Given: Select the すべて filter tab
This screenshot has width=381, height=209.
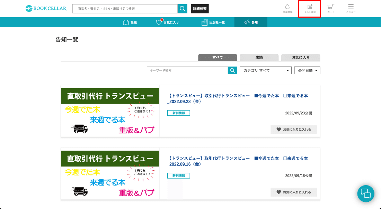Looking at the screenshot, I should point(218,57).
